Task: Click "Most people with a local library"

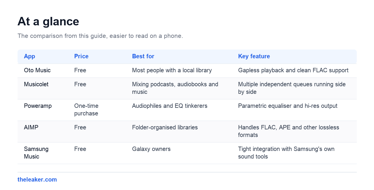Action: (x=172, y=70)
